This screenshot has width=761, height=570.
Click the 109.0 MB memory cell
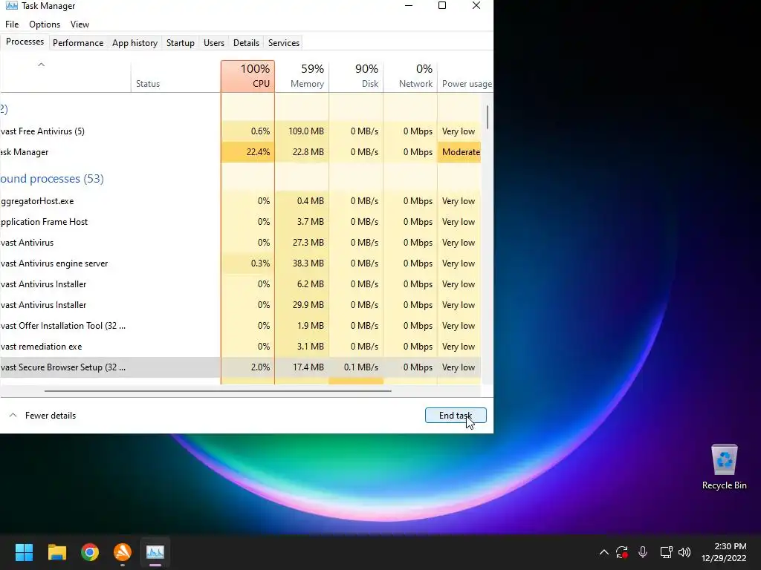[302, 131]
